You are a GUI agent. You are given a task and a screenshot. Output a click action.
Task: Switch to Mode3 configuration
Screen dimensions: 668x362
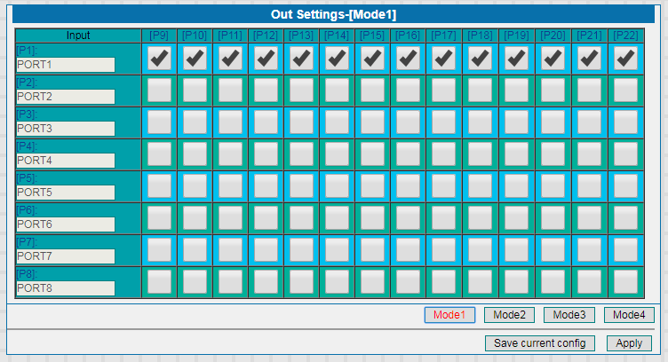tap(569, 315)
